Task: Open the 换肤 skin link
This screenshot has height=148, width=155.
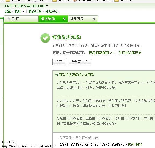Action: pyautogui.click(x=18, y=11)
